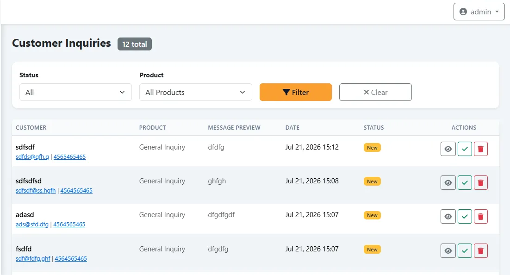Image resolution: width=510 pixels, height=275 pixels.
Task: Click the New status badge for sdfsdfsd
Action: (x=372, y=181)
